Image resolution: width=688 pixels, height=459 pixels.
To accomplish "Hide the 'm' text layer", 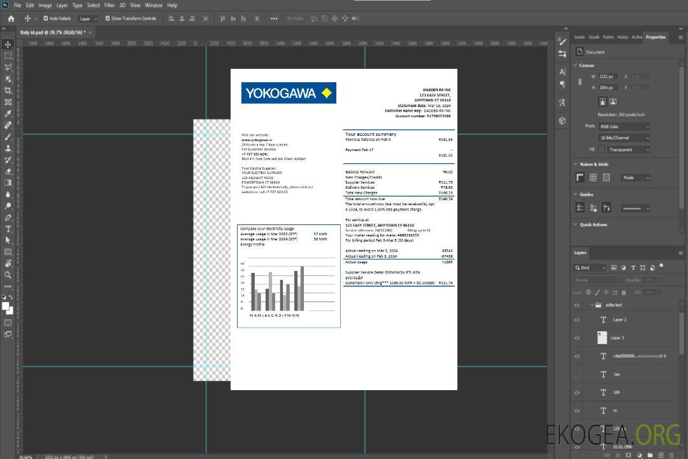I will (577, 411).
